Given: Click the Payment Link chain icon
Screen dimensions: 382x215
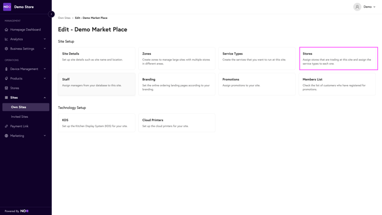Looking at the screenshot, I should pos(6,126).
